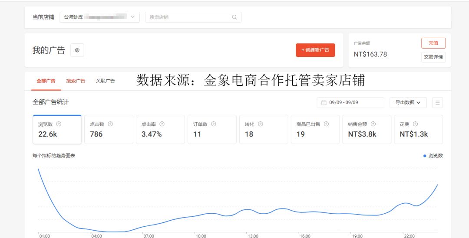Open the list view icon beside export
Viewport: 469px width, 238px height.
point(437,103)
